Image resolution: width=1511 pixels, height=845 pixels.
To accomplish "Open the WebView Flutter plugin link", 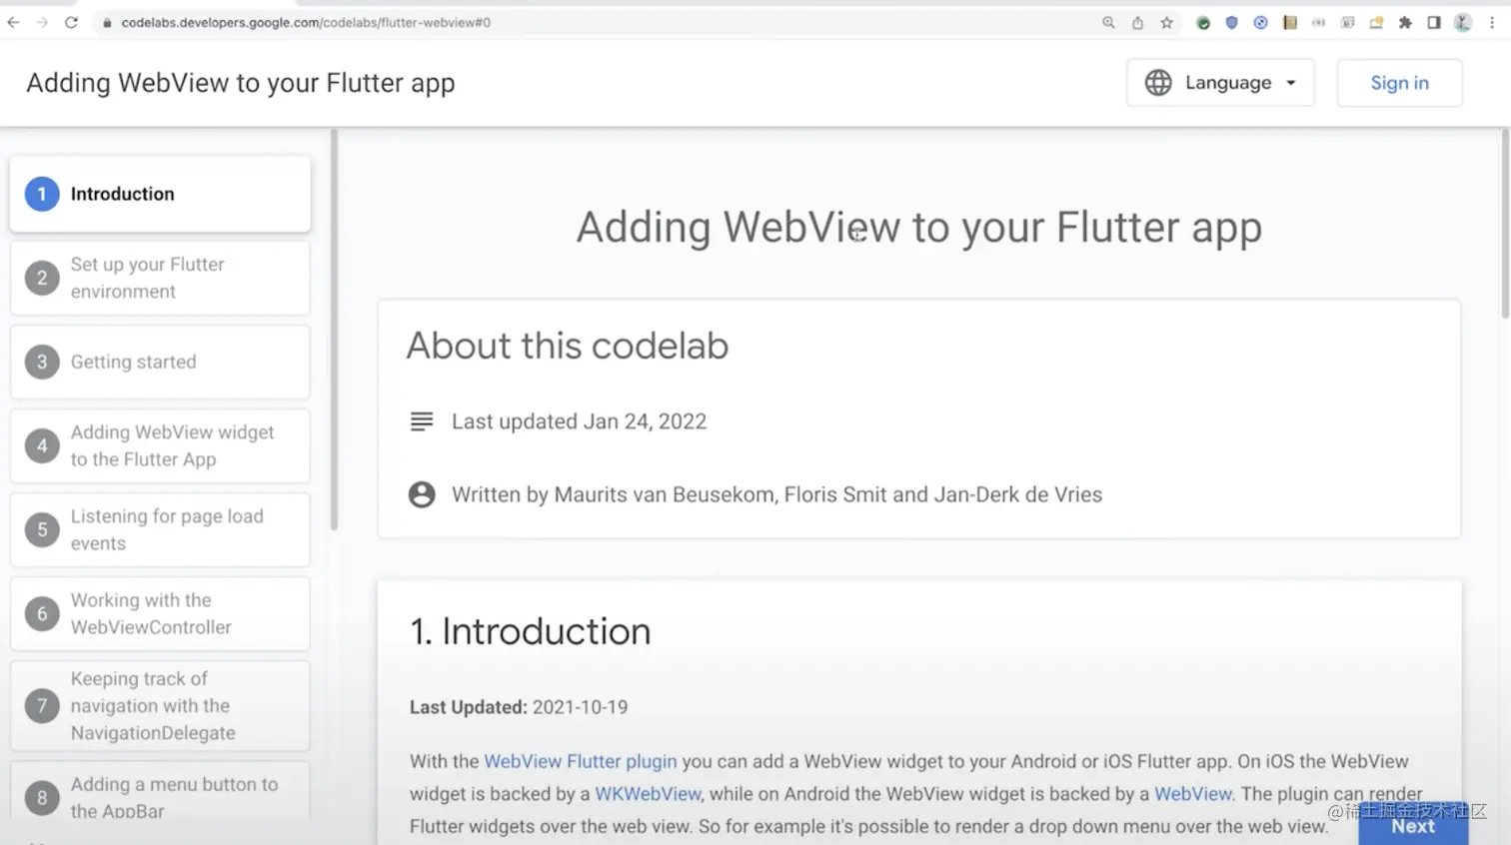I will pyautogui.click(x=580, y=761).
